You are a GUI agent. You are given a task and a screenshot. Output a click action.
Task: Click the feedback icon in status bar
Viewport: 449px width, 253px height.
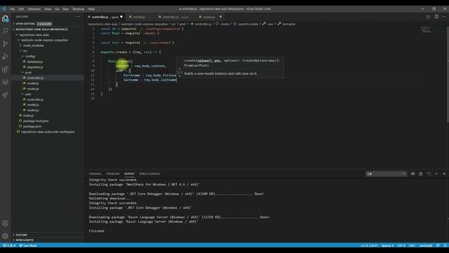(438, 245)
